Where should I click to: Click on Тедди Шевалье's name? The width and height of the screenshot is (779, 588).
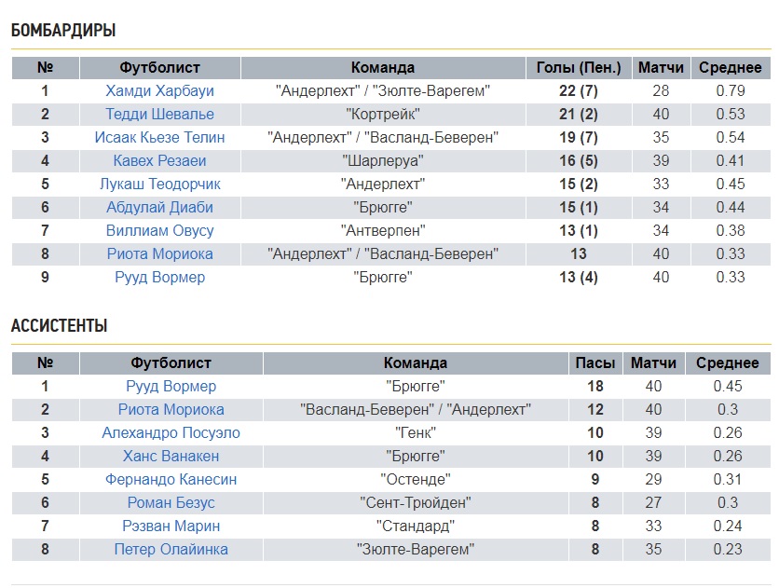point(159,114)
